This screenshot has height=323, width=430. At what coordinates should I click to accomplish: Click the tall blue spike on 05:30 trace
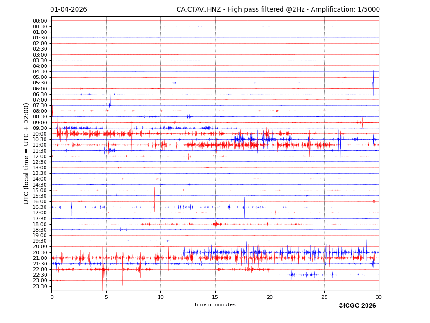point(373,83)
